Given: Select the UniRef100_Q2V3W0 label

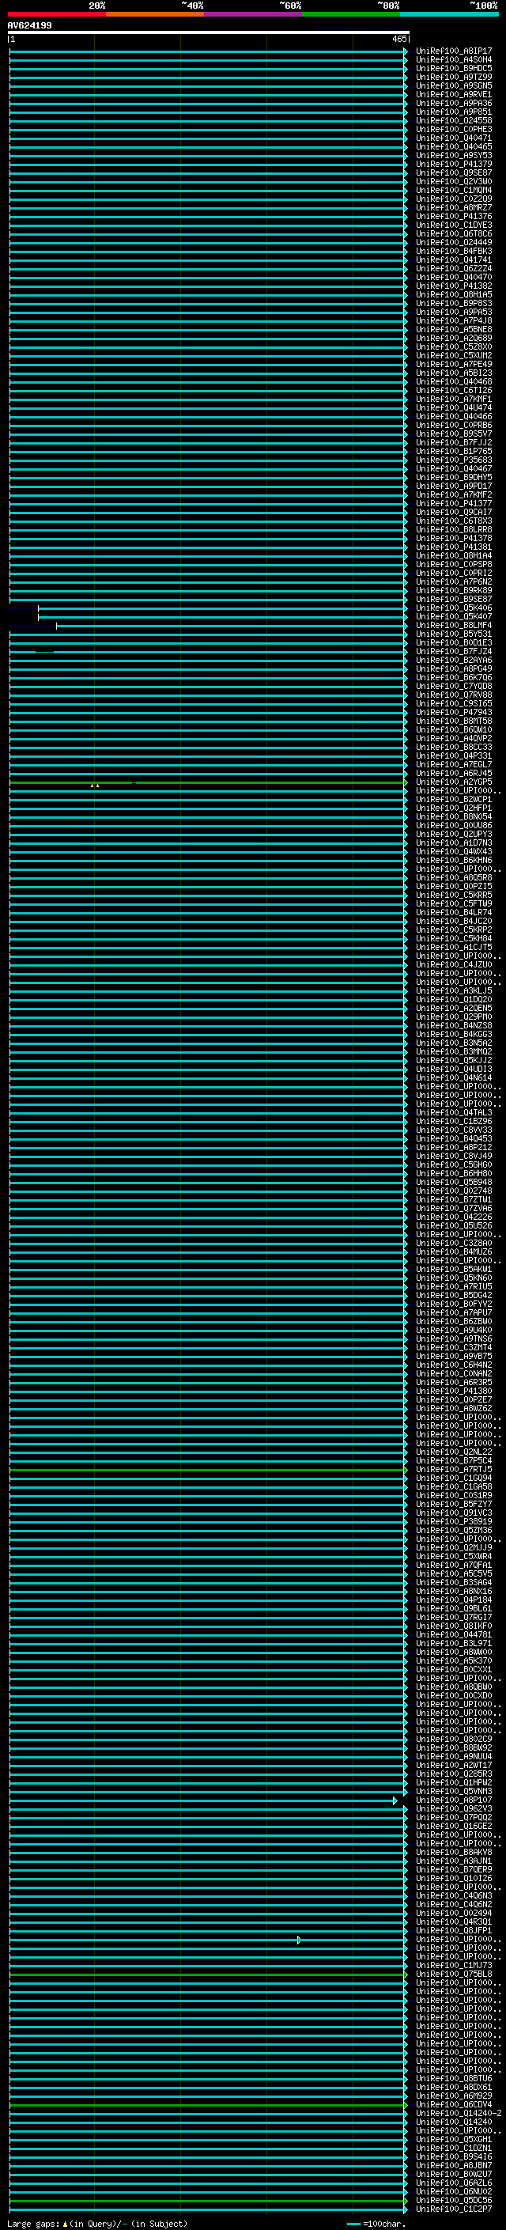Looking at the screenshot, I should coord(454,182).
